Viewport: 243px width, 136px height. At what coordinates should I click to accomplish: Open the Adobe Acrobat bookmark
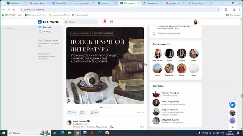pyautogui.click(x=80, y=15)
